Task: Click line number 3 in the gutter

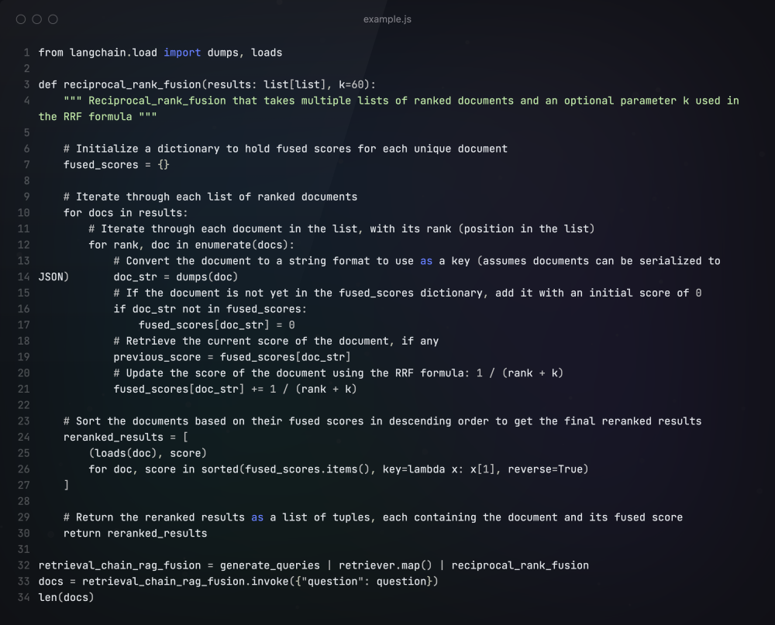Action: click(x=26, y=84)
